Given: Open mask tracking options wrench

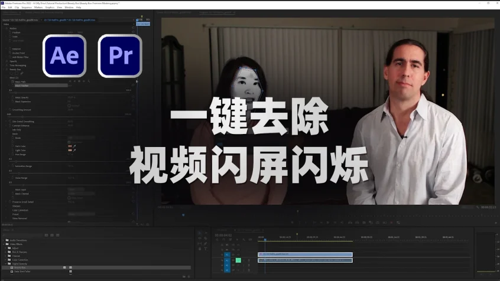Looking at the screenshot, I should point(89,81).
